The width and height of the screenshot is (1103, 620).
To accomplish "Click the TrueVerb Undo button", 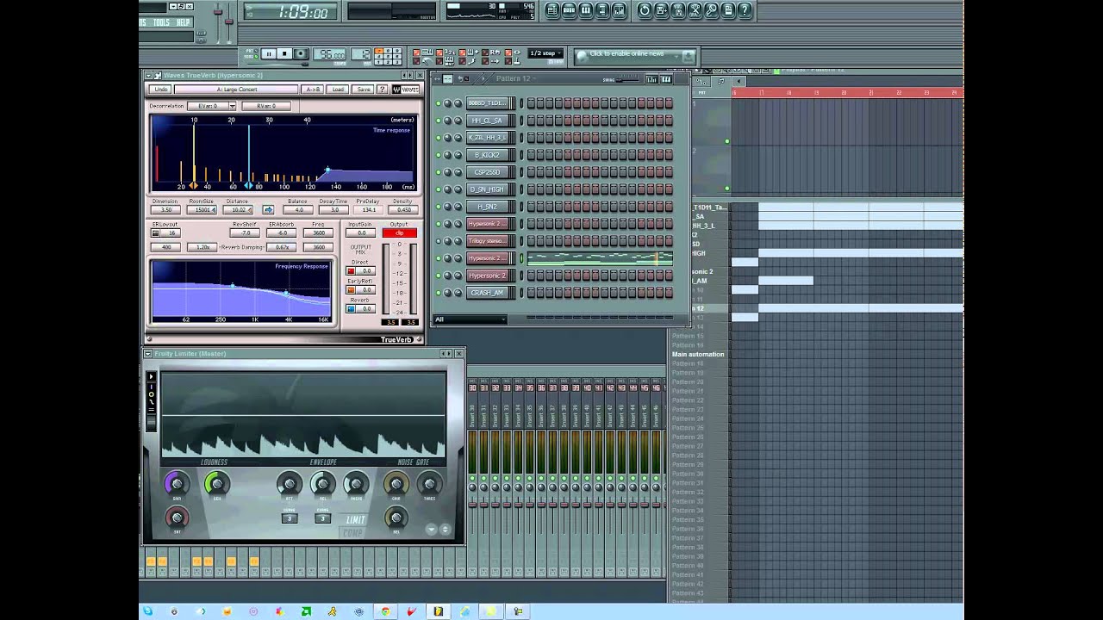I will pos(160,90).
